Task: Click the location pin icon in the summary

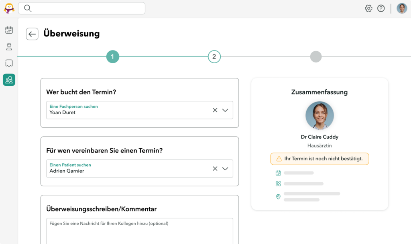Action: [x=278, y=197]
